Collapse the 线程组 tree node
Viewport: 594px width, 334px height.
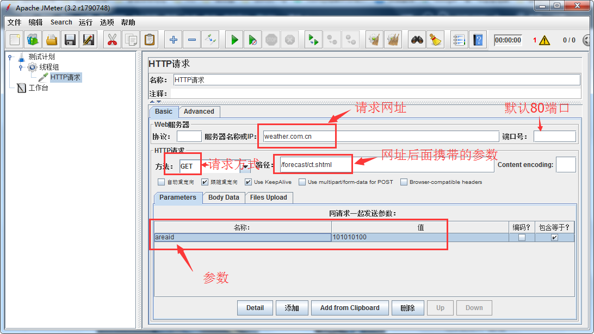[x=21, y=67]
